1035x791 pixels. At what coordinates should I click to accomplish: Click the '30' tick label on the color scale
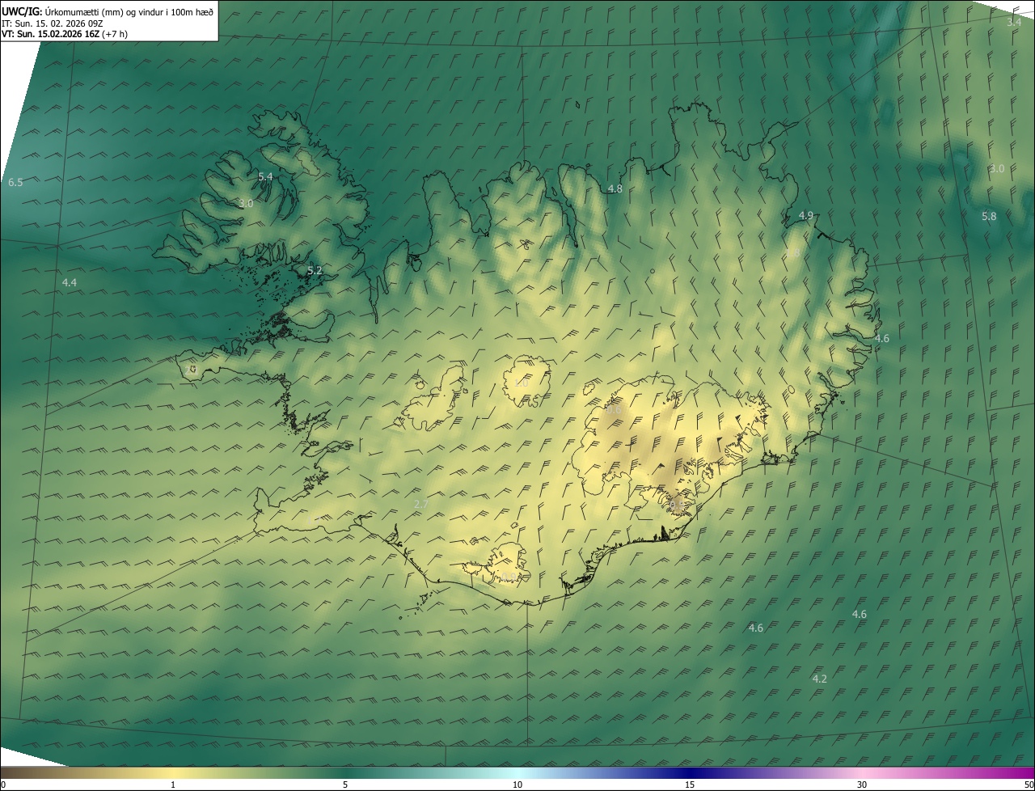862,785
